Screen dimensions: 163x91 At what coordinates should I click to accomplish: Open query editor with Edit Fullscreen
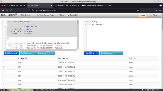107,53
